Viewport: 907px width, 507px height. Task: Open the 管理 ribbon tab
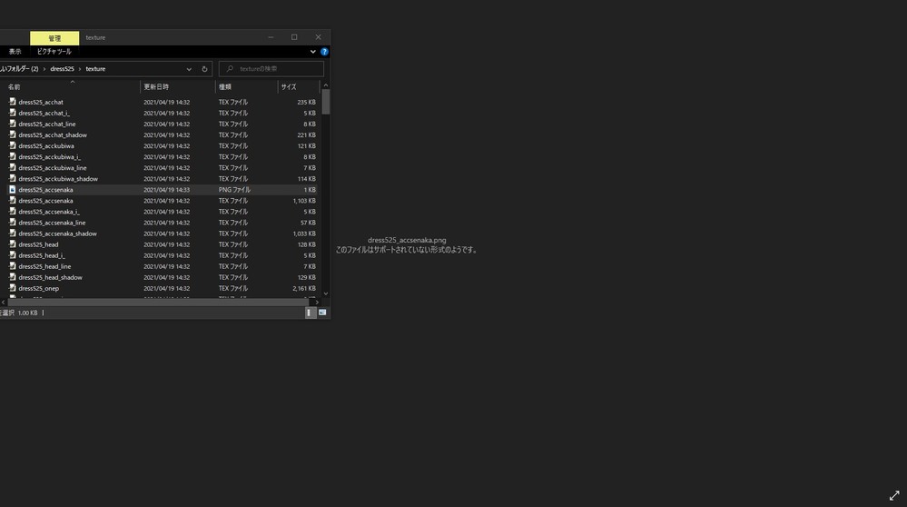[54, 38]
